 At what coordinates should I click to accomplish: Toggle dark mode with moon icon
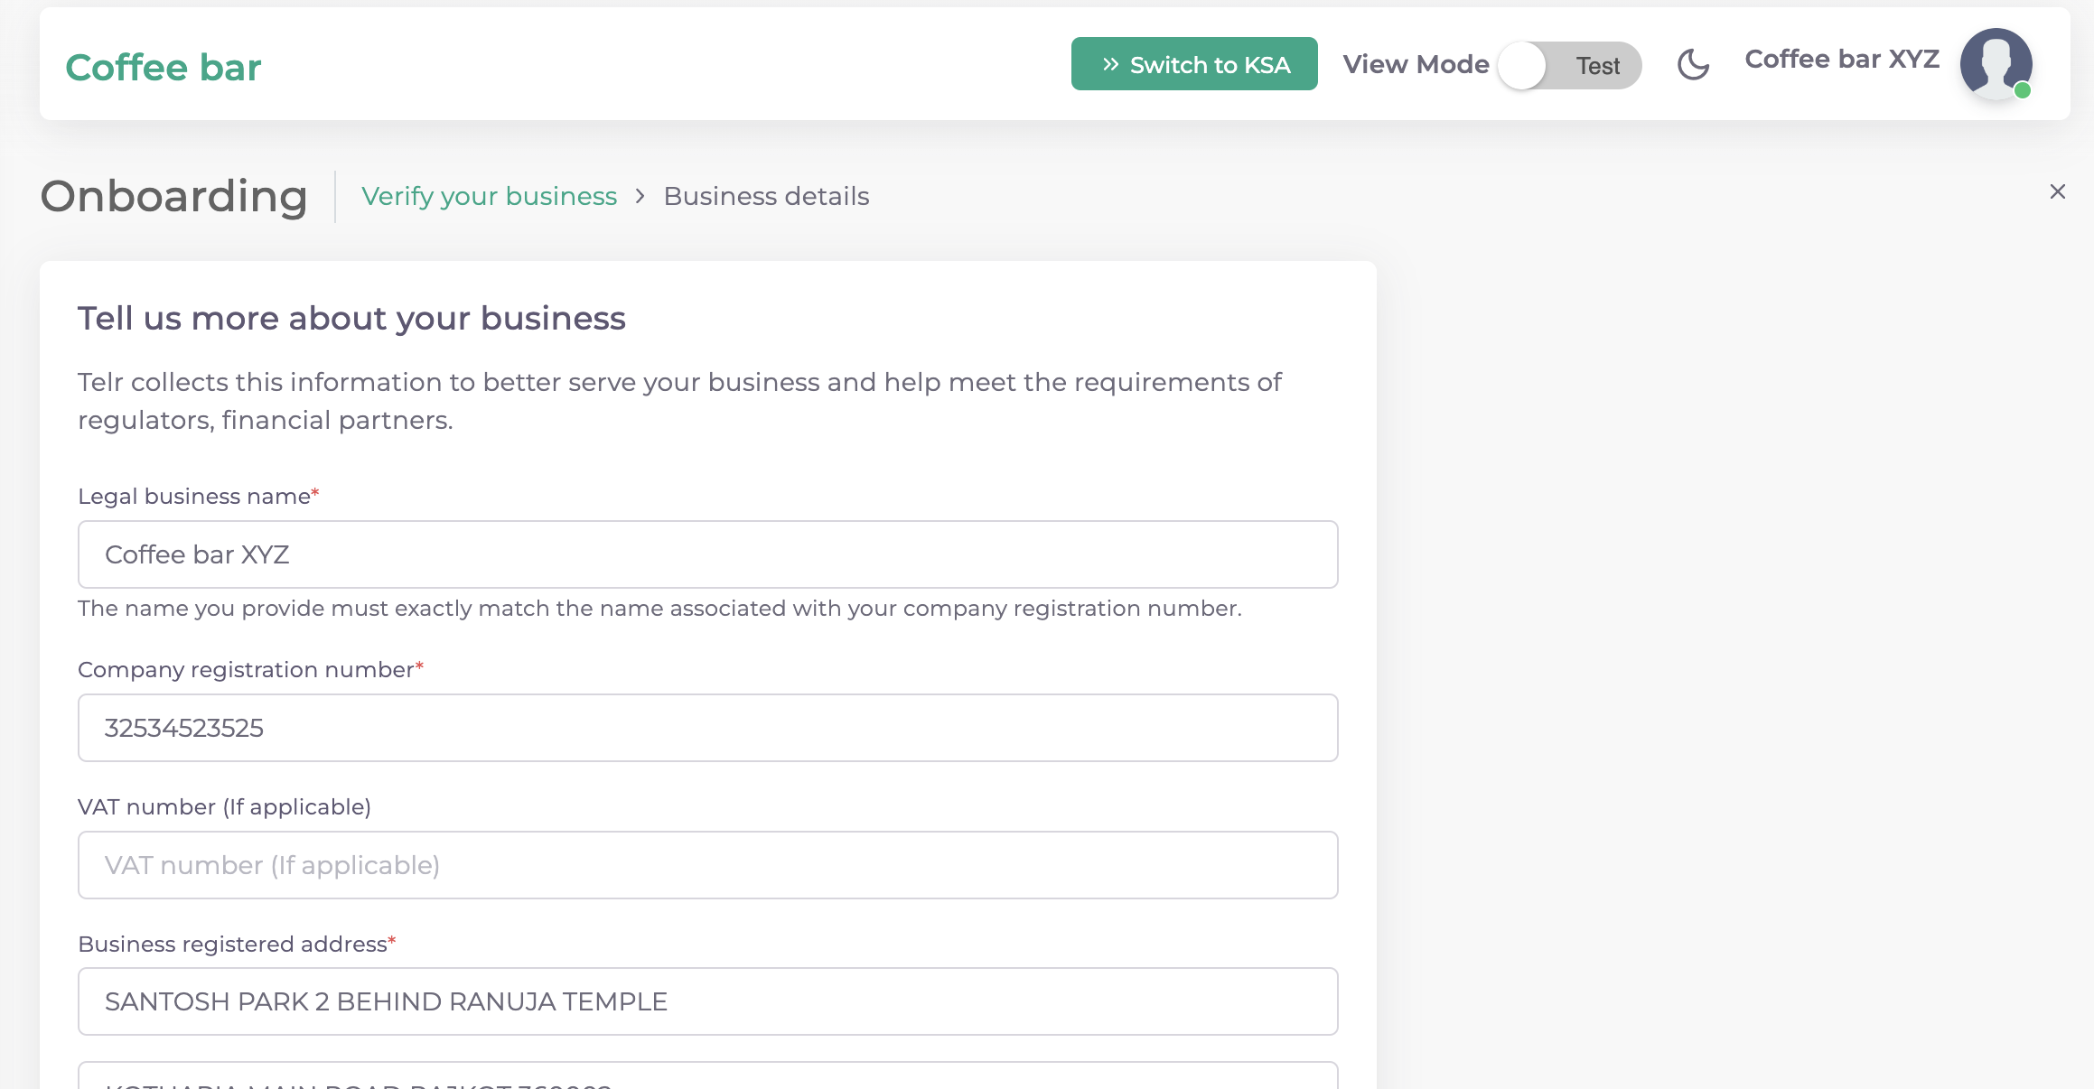[1693, 65]
